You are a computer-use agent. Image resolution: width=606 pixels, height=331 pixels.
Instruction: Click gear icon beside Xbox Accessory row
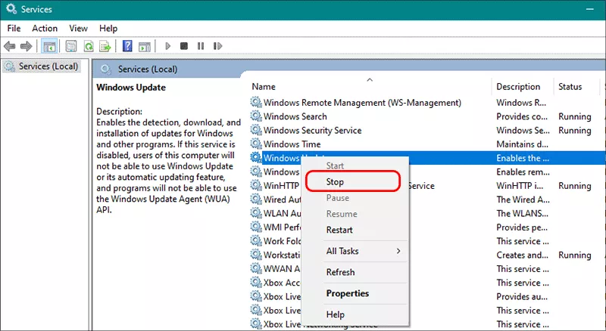[256, 283]
